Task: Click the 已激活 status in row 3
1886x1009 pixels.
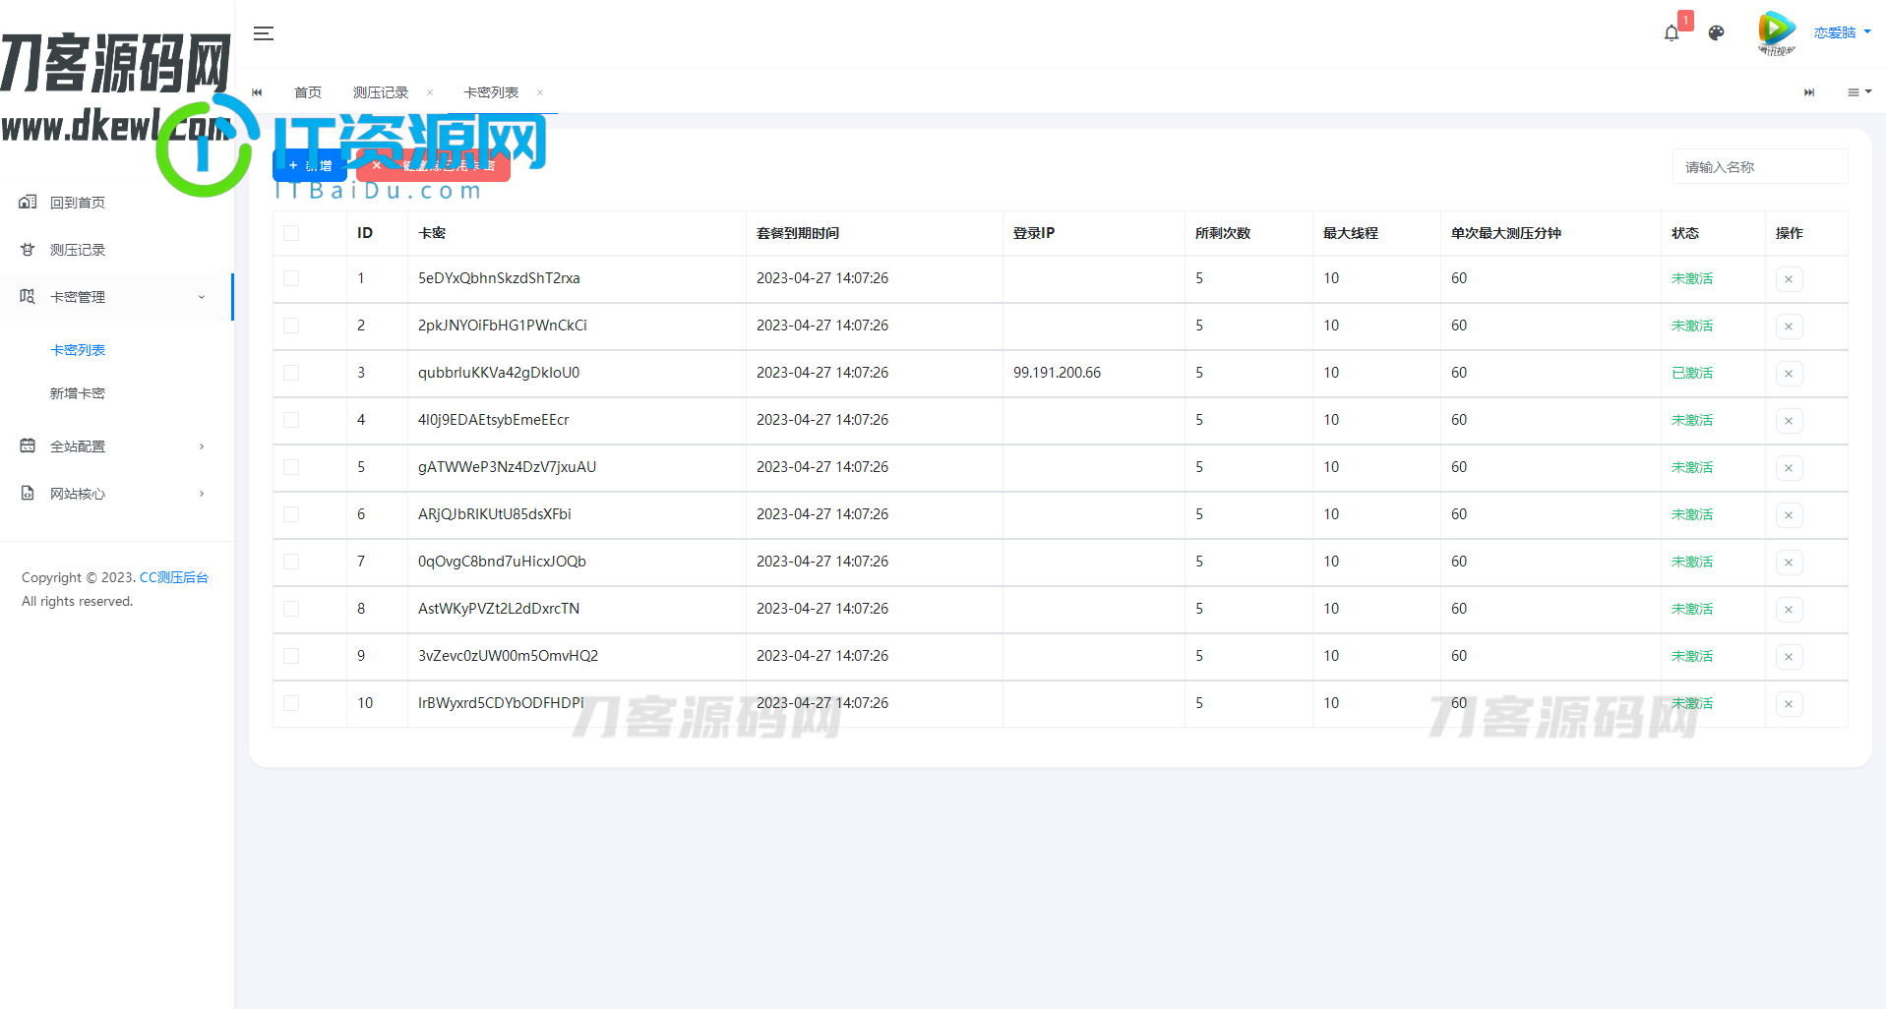Action: [1692, 373]
